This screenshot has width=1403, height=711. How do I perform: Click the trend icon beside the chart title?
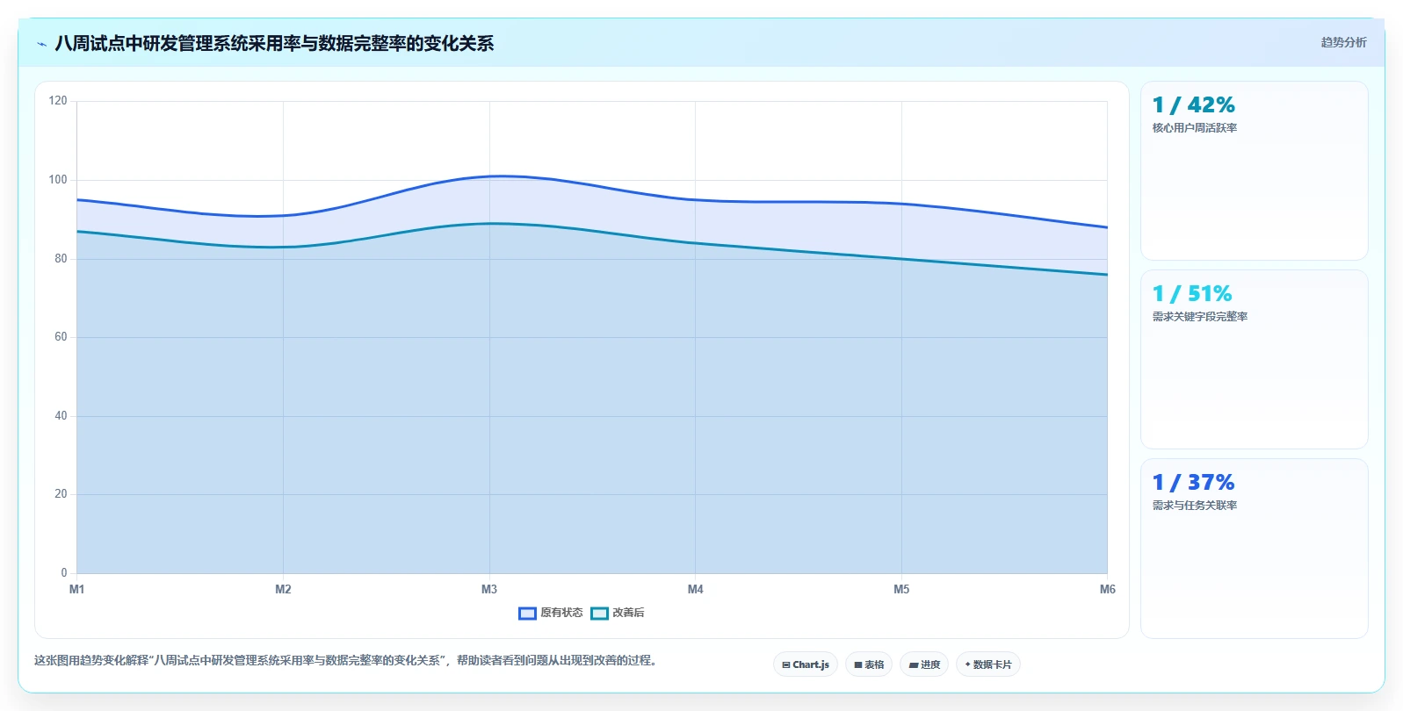tap(41, 44)
